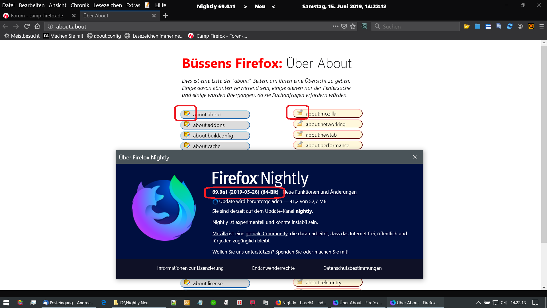Image resolution: width=547 pixels, height=308 pixels.
Task: Click the page's vertical scrollbar
Action: [x=544, y=143]
